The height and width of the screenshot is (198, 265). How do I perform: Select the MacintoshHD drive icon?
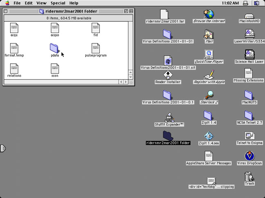click(249, 14)
